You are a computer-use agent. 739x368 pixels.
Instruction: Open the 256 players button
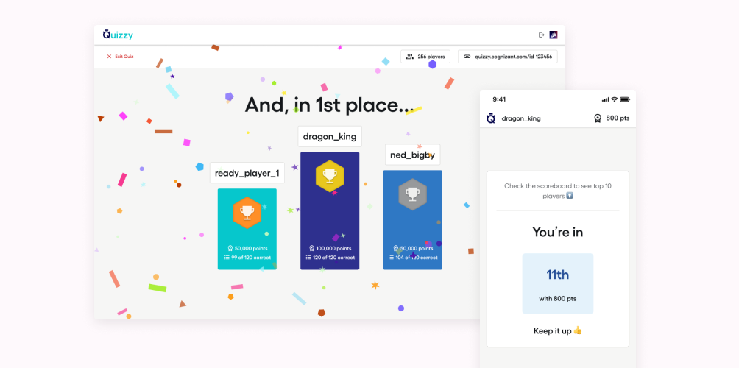point(425,57)
